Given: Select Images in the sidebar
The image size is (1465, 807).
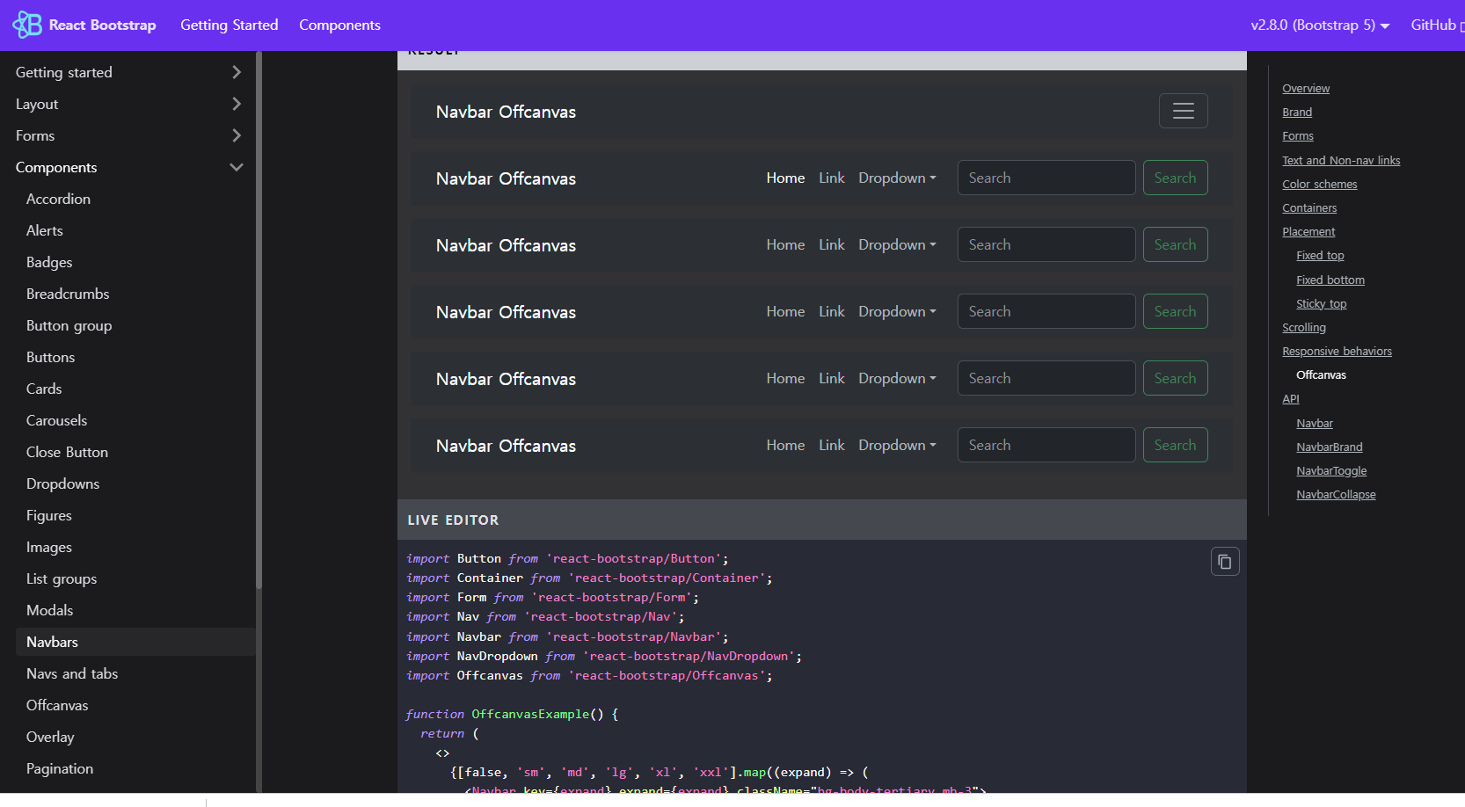Looking at the screenshot, I should tap(49, 547).
